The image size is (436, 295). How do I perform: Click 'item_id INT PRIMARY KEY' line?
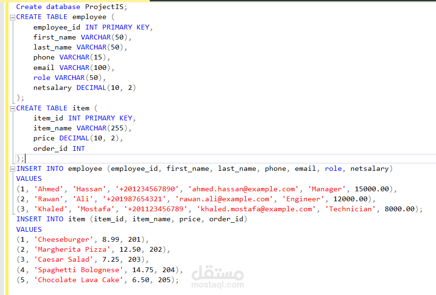(84, 118)
